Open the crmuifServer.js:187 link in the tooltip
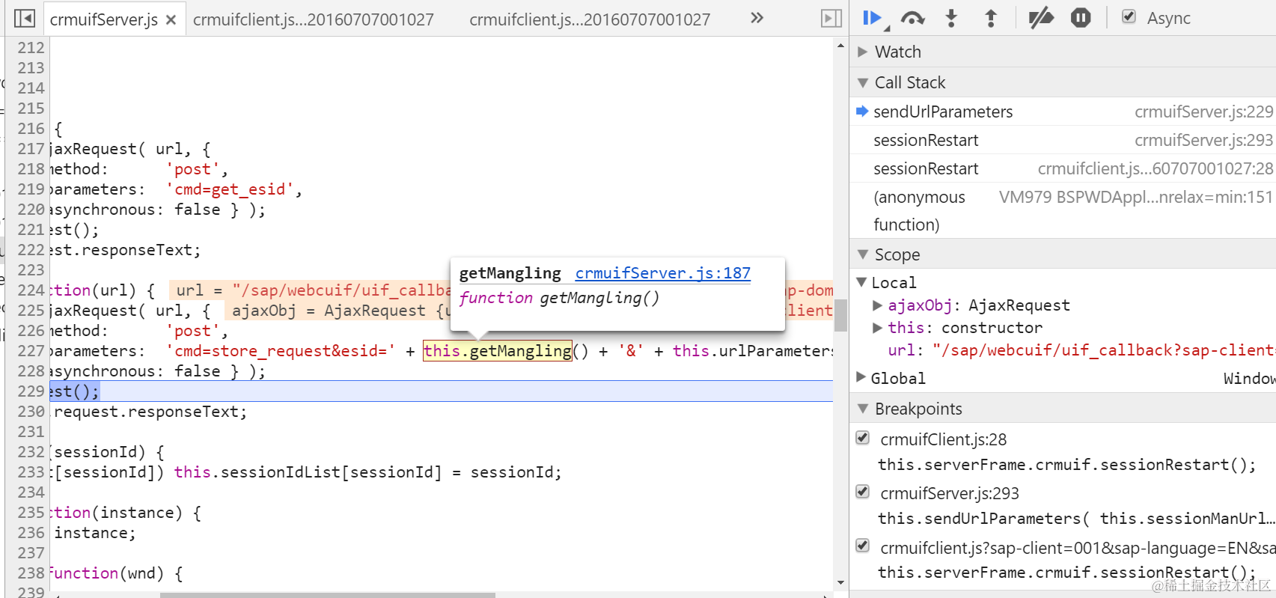Image resolution: width=1276 pixels, height=598 pixels. [662, 273]
